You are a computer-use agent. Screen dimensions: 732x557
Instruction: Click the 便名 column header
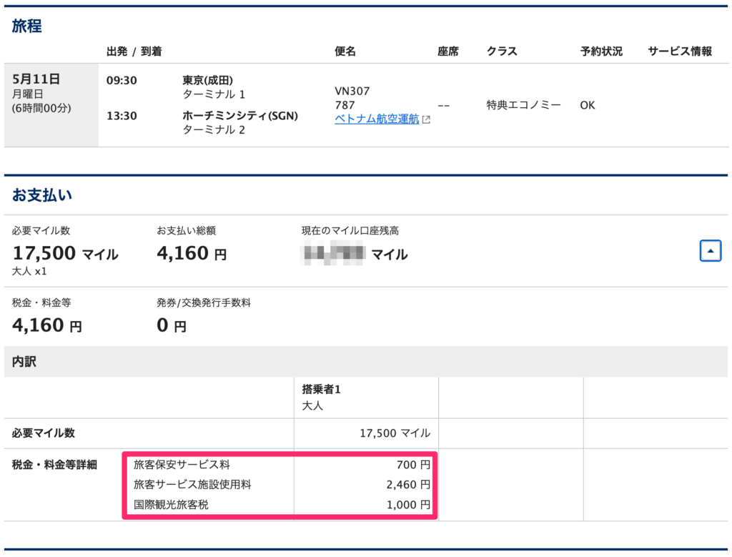tap(345, 51)
